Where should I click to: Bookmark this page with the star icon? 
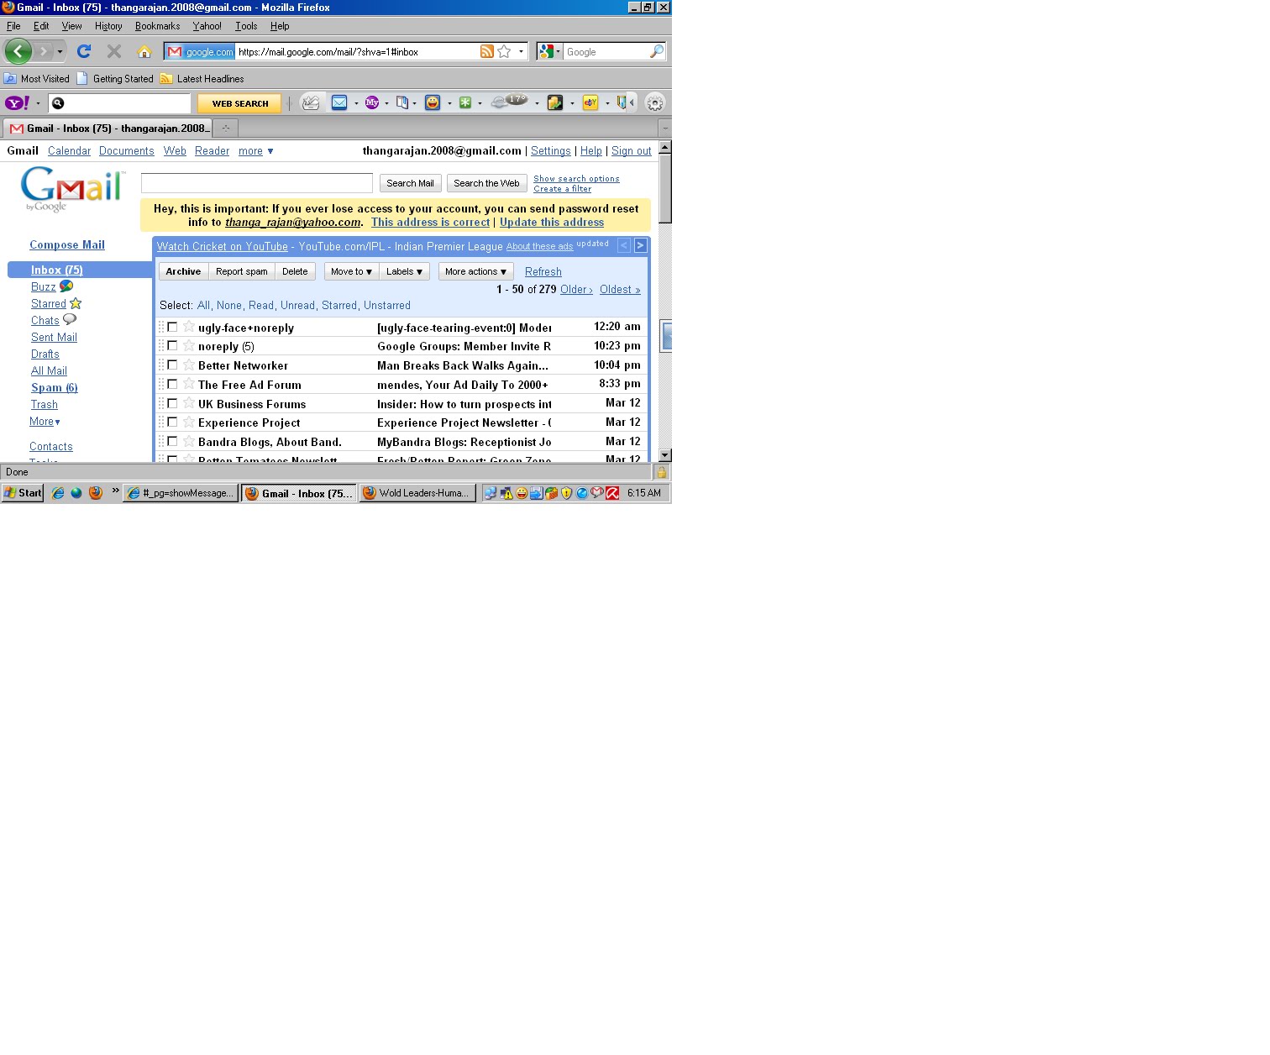[504, 51]
